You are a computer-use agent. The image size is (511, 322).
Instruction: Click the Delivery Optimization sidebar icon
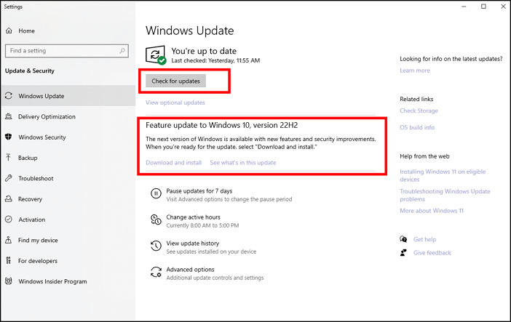[x=9, y=116]
